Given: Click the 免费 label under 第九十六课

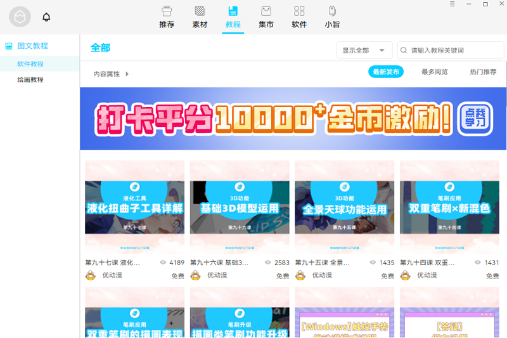Looking at the screenshot, I should [x=283, y=276].
